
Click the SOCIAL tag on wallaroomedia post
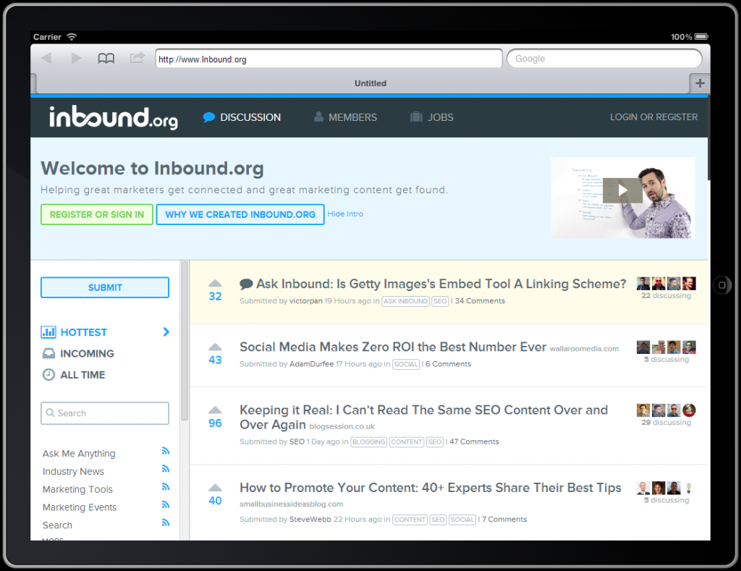406,365
